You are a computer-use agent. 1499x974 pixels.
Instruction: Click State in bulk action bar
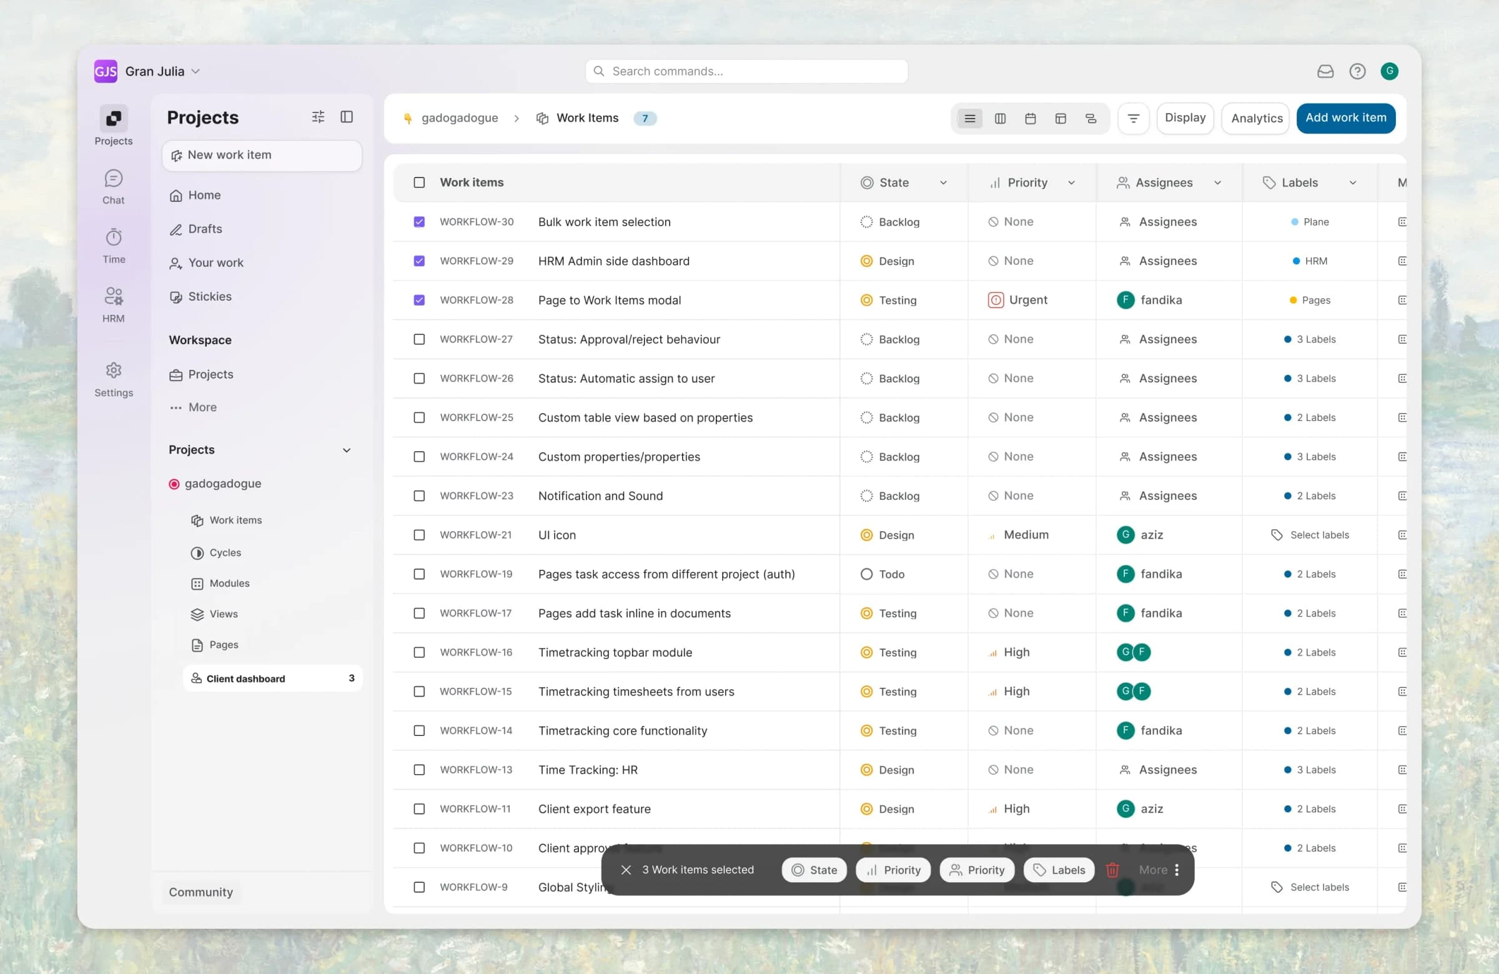pyautogui.click(x=814, y=870)
